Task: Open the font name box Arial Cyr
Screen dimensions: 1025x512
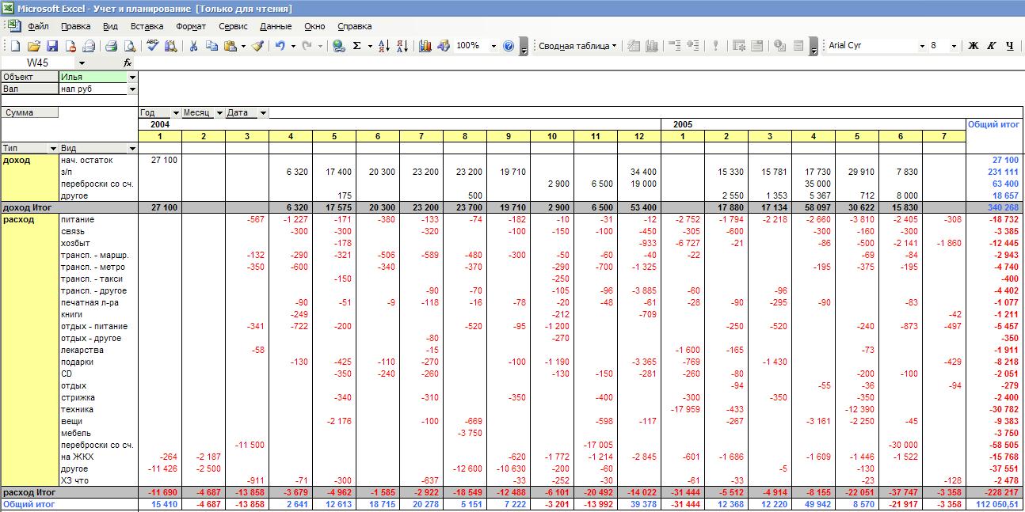Action: click(871, 46)
